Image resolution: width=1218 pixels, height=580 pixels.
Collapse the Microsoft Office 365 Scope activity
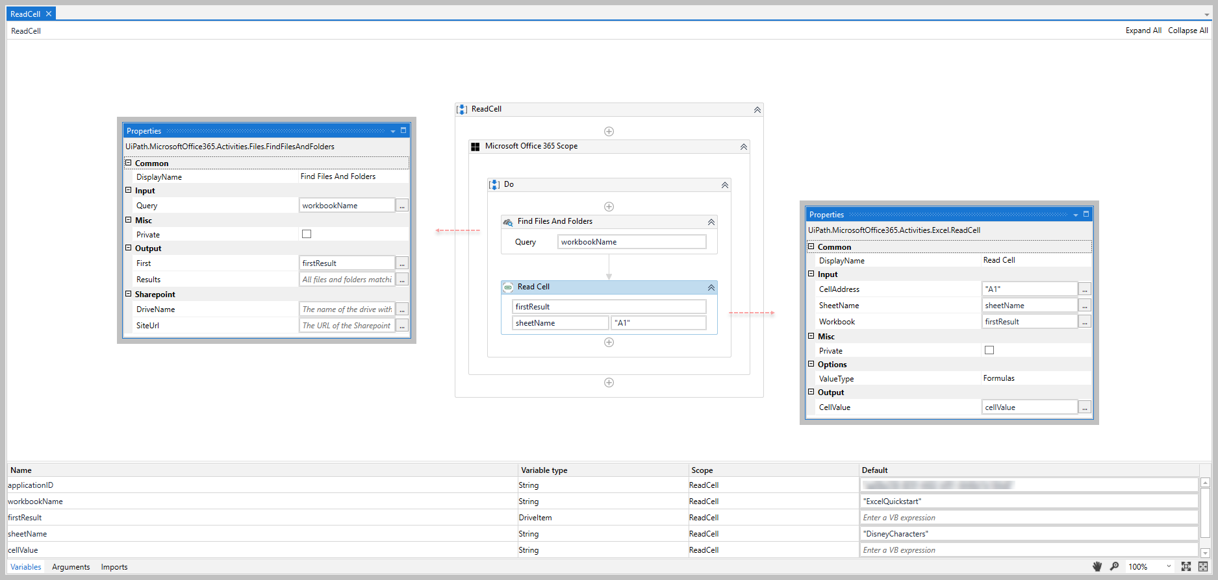[744, 147]
